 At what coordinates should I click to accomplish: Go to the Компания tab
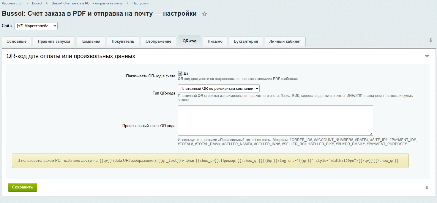pyautogui.click(x=91, y=41)
